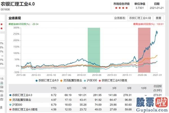The image size is (169, 113).
Task: Click the orange dot beside table row 灵活配置型基金
Action: [x=10, y=100]
